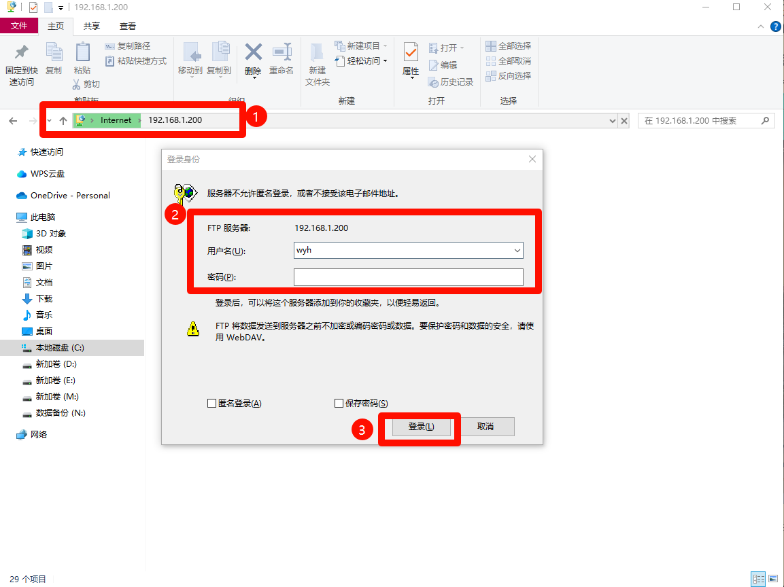Click 192.168.1.200 in the address bar

click(x=175, y=120)
